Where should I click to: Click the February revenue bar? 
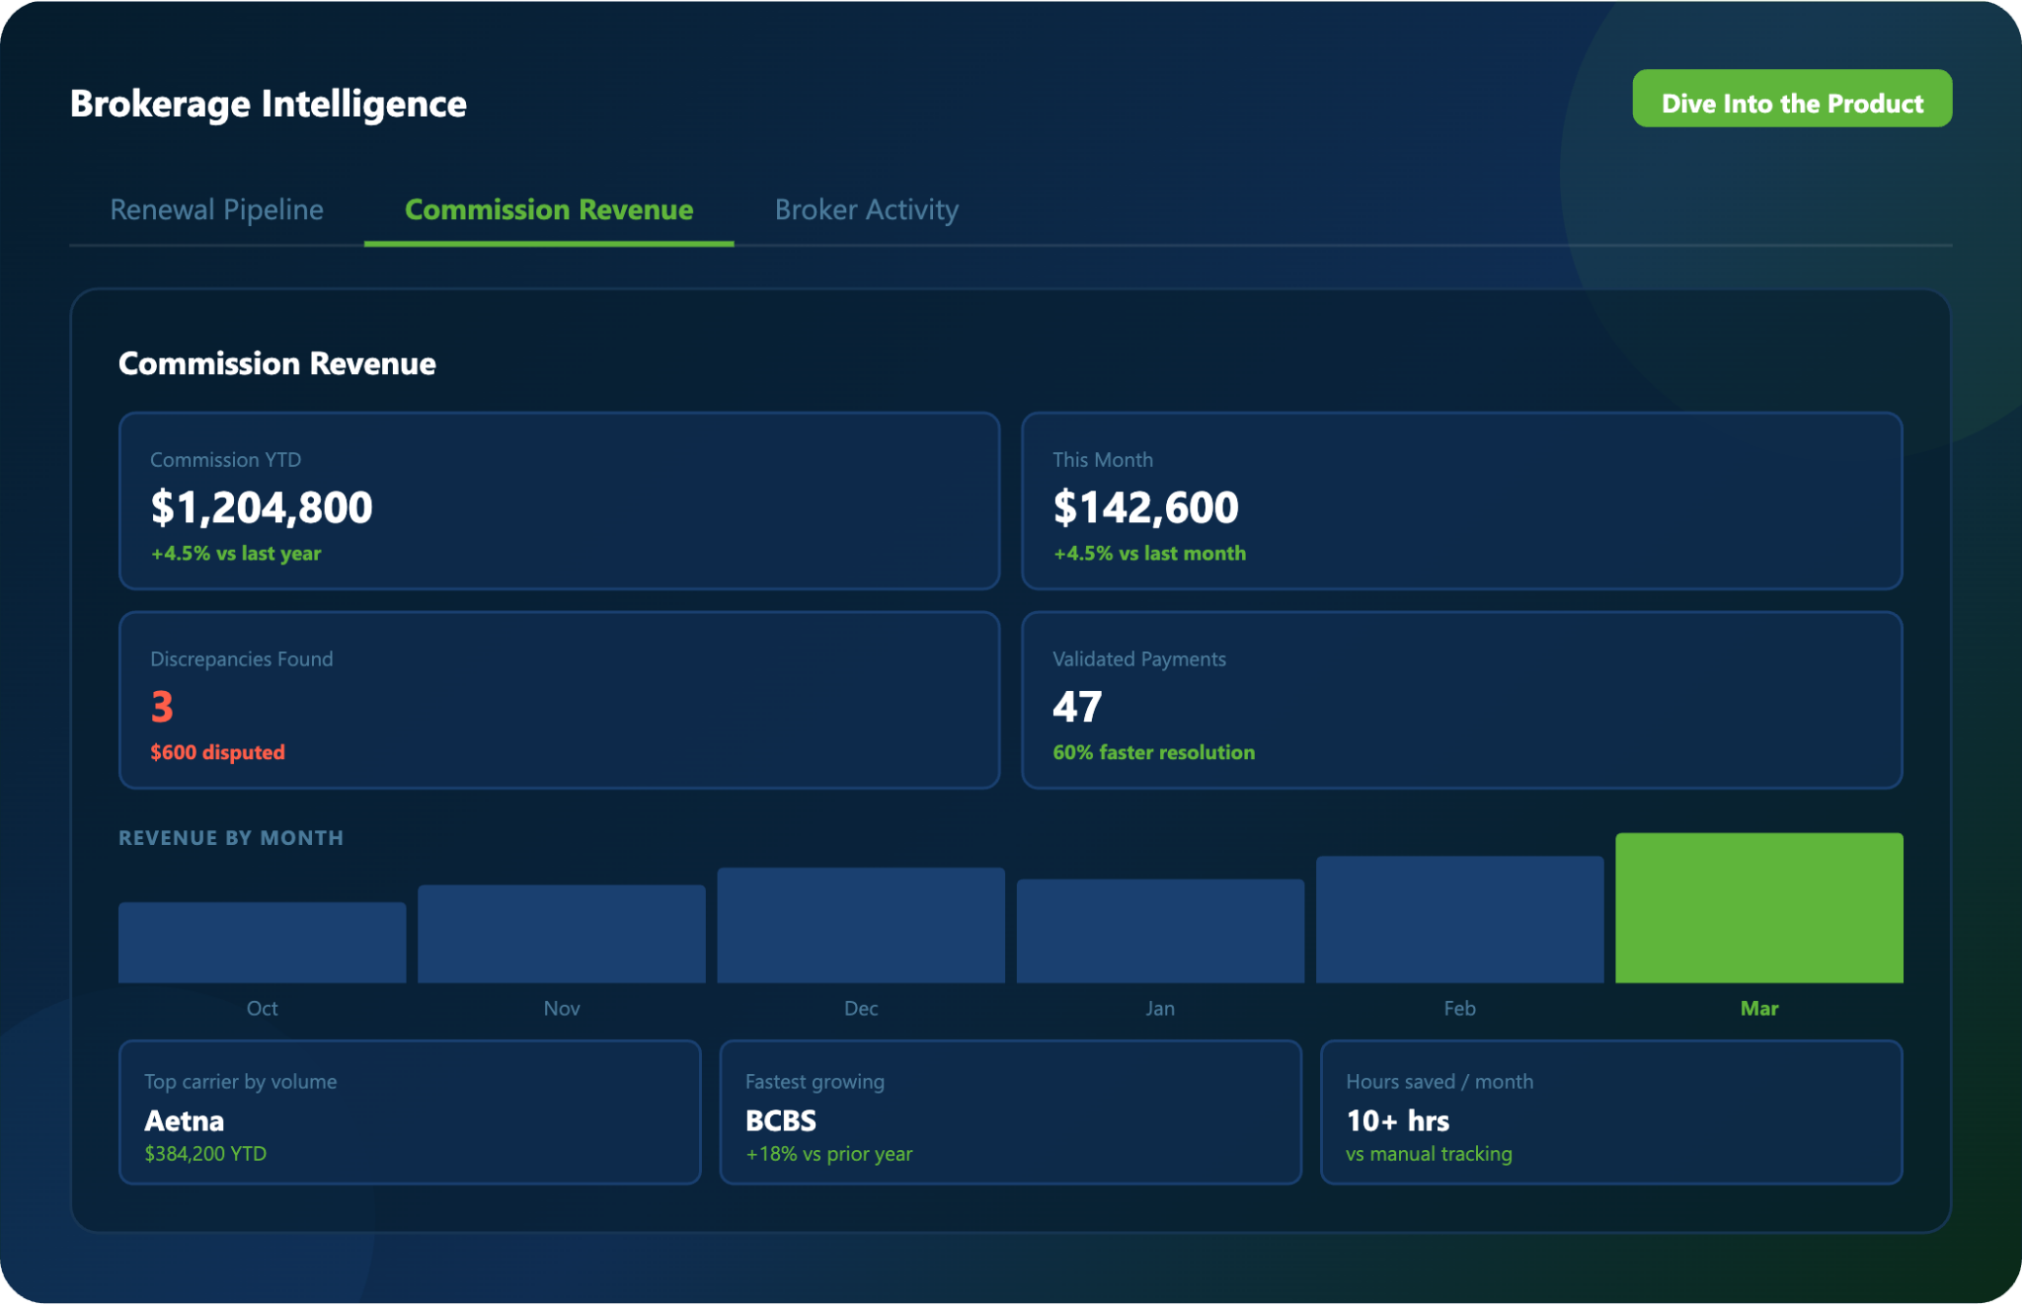click(1459, 920)
